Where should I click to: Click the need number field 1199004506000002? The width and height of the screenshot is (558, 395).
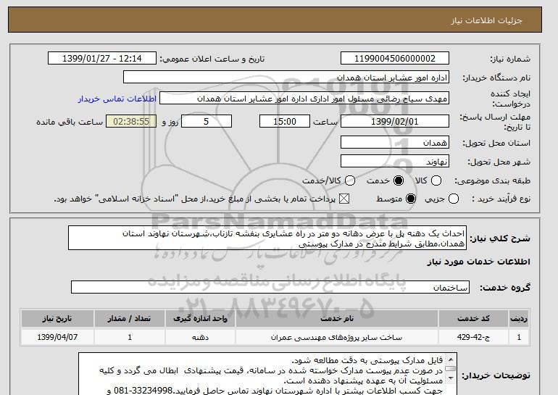395,59
